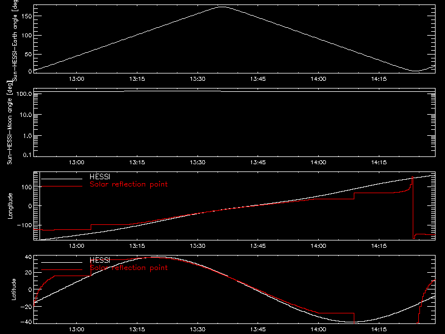Click white HESSI legend line in Longitude plot

click(x=62, y=179)
